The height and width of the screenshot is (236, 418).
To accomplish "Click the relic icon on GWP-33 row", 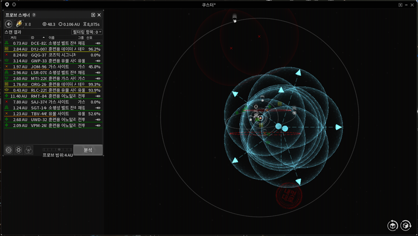I will click(x=7, y=61).
